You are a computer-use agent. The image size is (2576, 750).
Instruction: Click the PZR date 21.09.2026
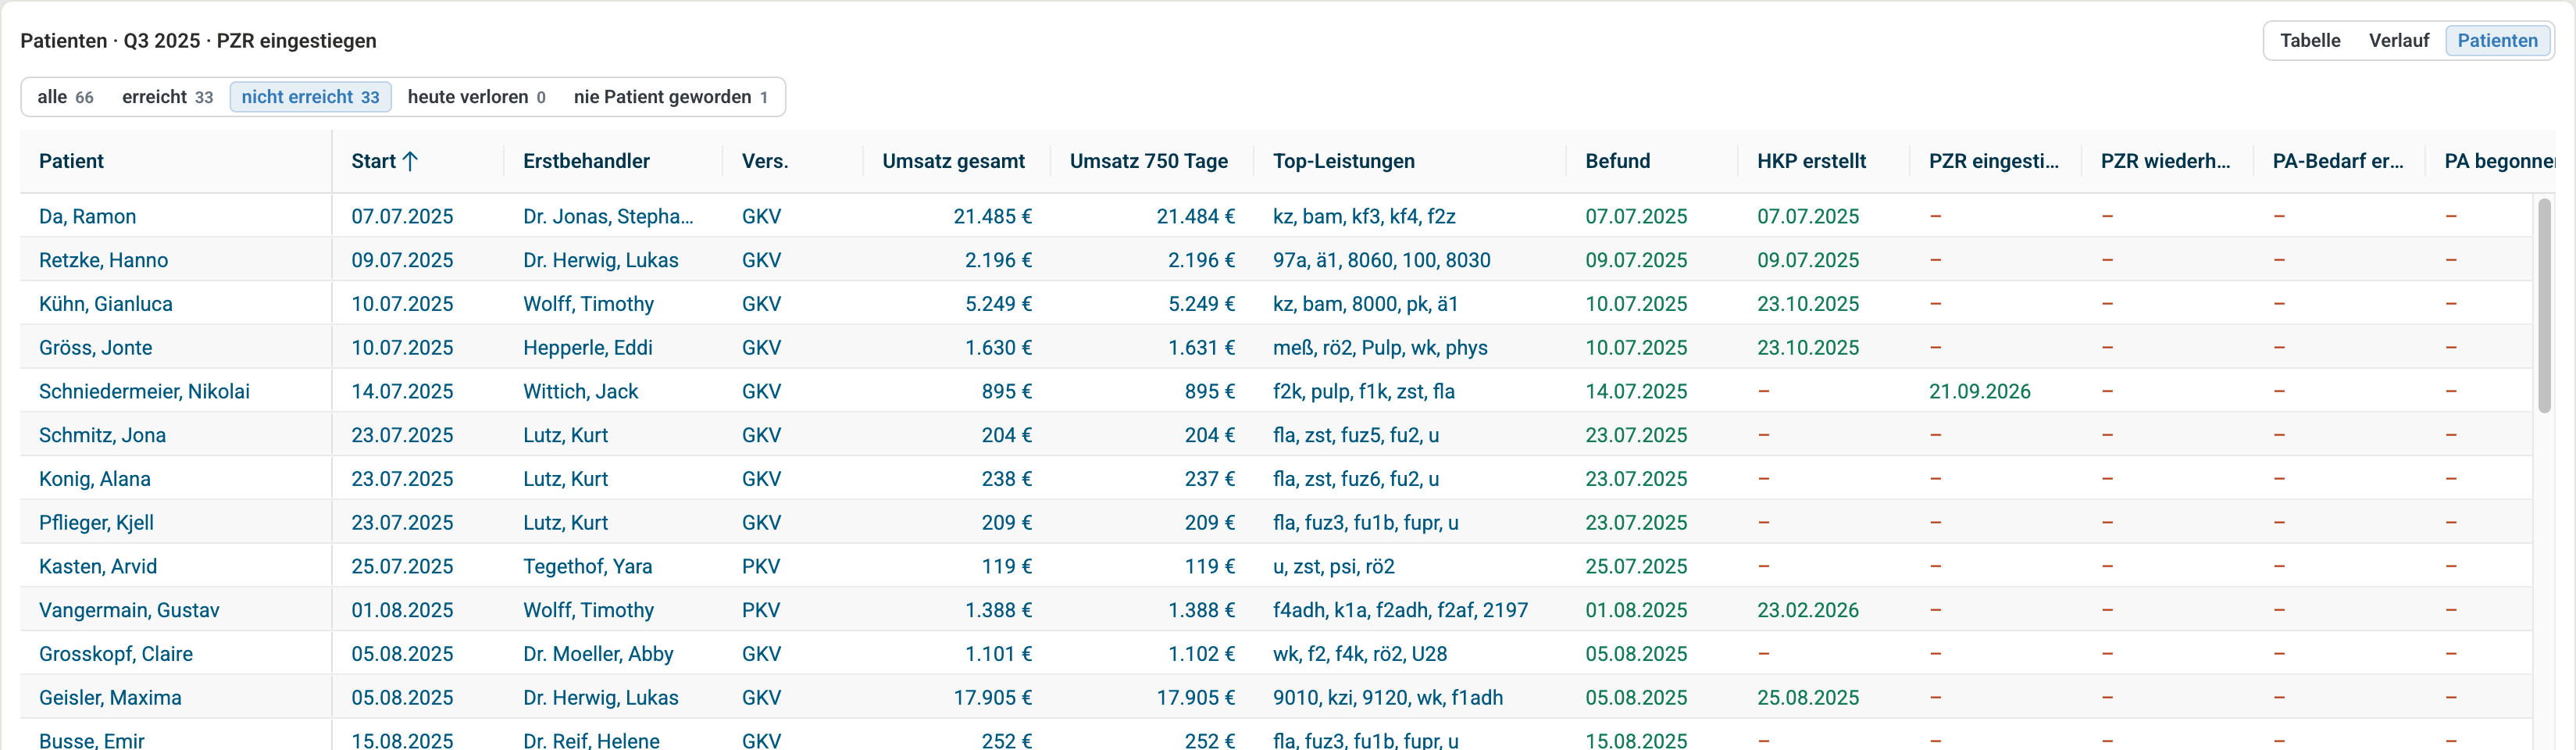[1979, 391]
